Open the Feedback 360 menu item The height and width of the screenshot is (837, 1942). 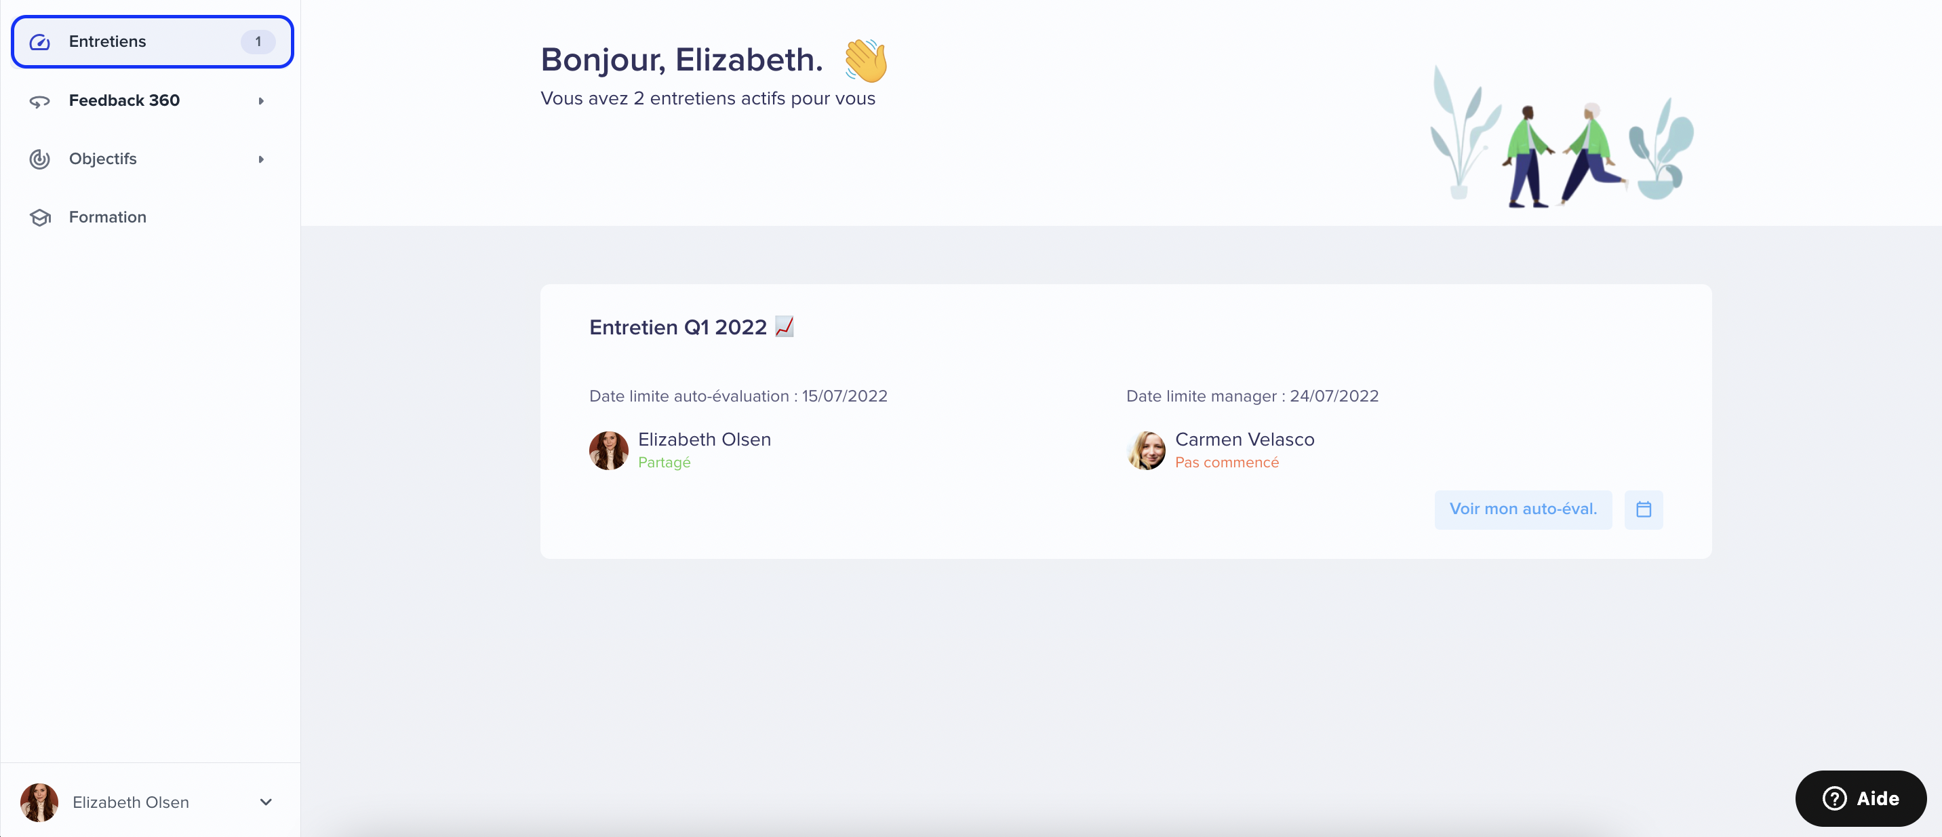tap(153, 100)
